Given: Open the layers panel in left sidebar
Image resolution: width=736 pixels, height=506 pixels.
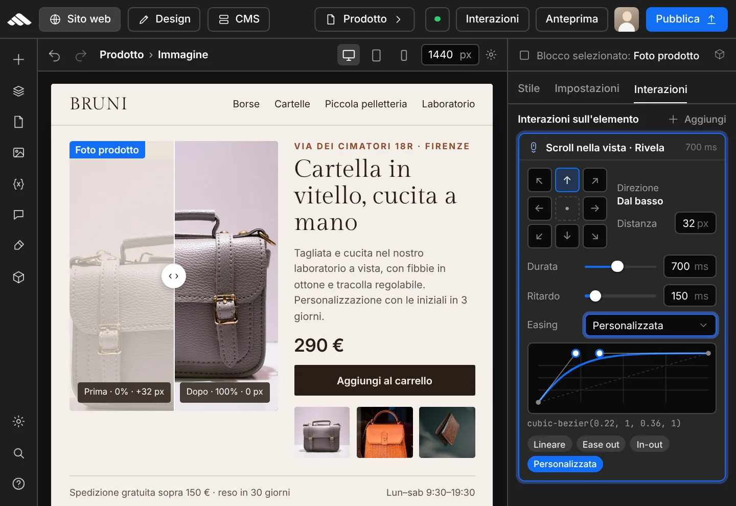Looking at the screenshot, I should (x=18, y=91).
